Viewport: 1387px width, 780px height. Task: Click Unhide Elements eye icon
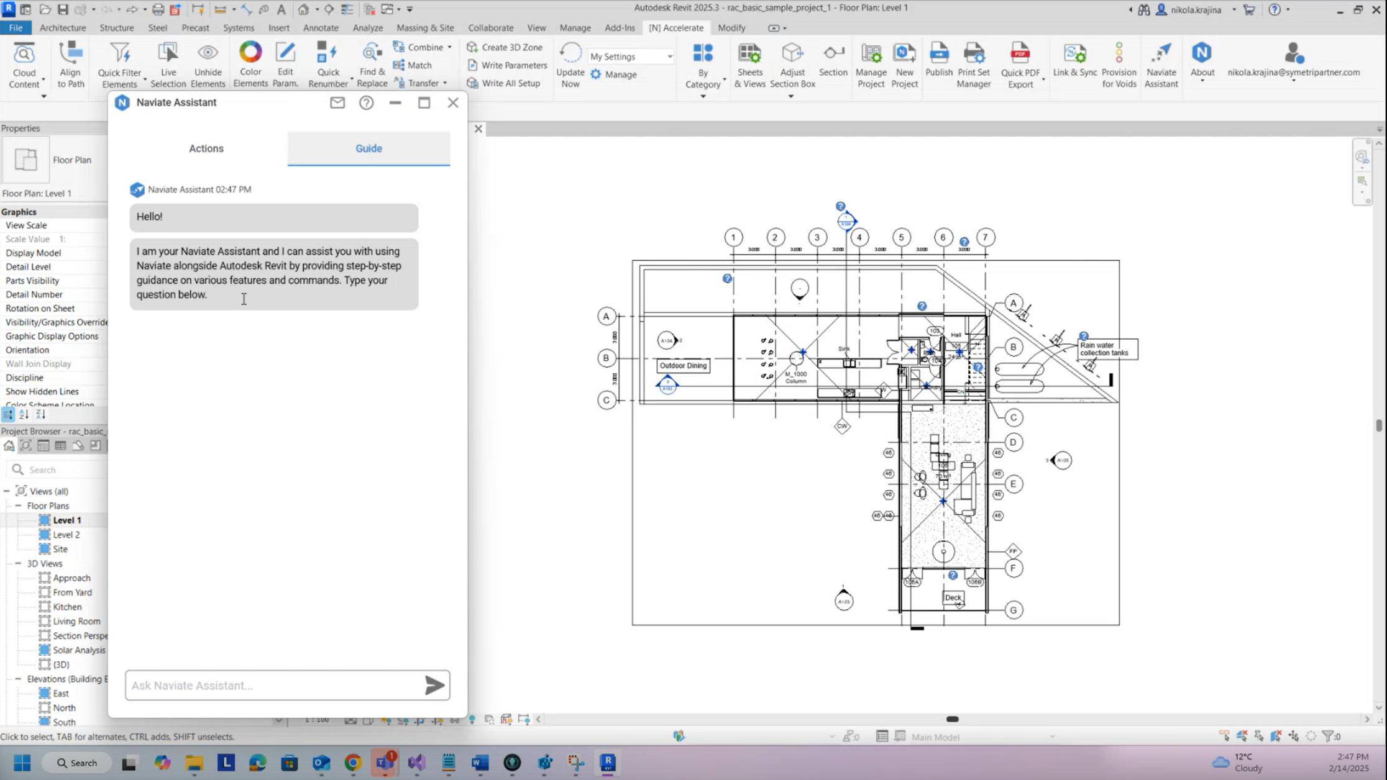(208, 53)
